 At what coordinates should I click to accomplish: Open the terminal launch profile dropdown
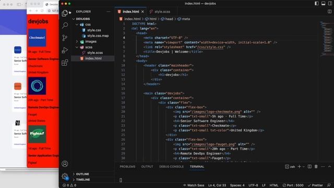point(304,167)
